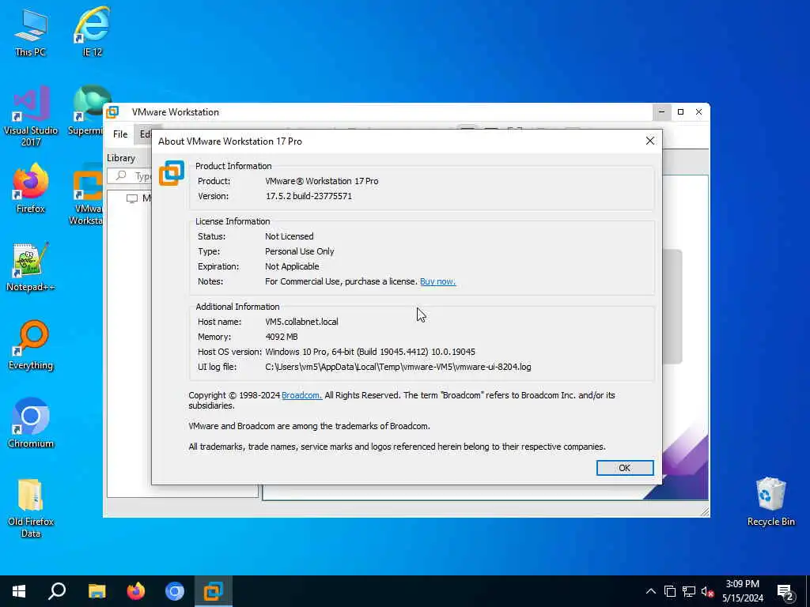Viewport: 810px width, 607px height.
Task: Select the Recycle Bin icon
Action: point(770,502)
